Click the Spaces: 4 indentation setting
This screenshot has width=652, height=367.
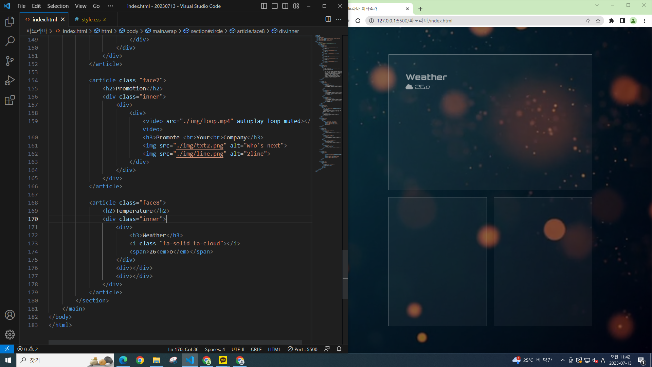pyautogui.click(x=215, y=349)
